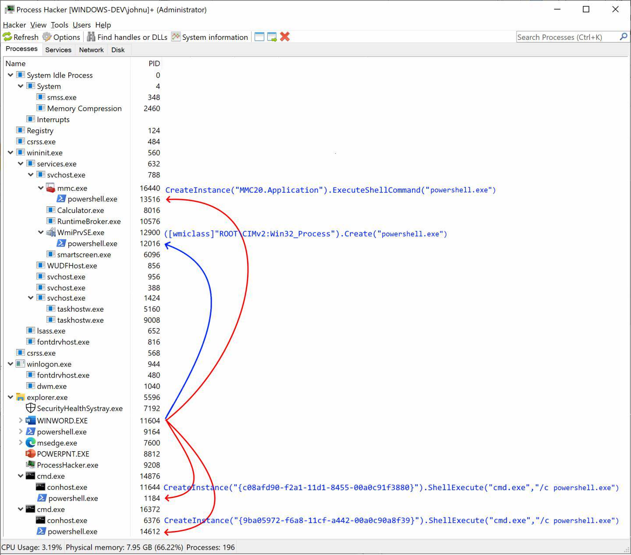Switch to the Network tab
Screen dimensions: 631x555
91,50
